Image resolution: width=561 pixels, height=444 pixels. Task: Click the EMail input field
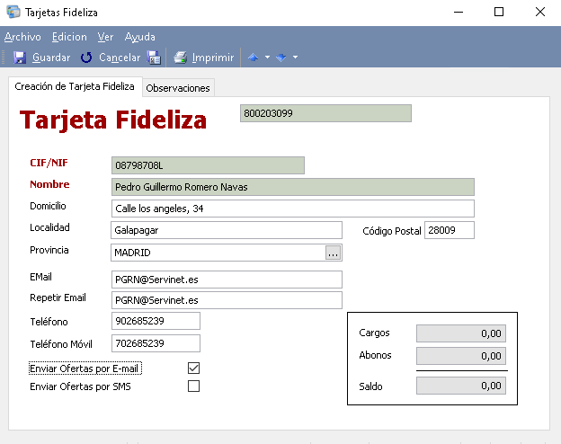(227, 280)
